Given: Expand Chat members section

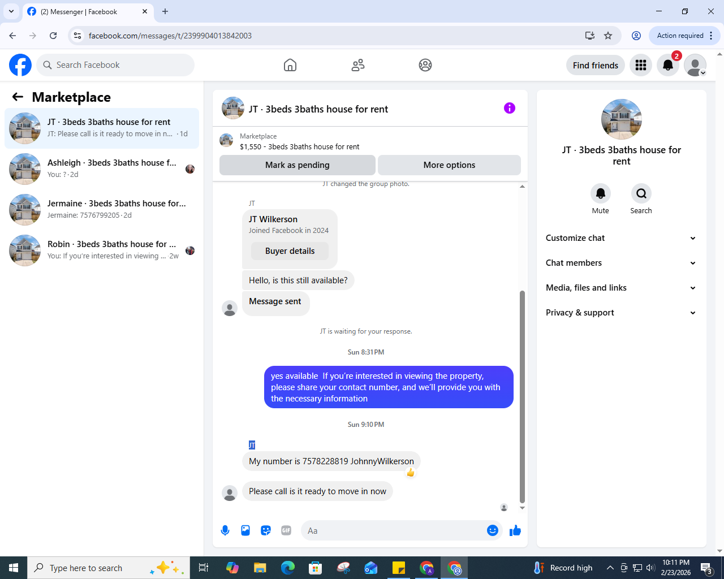Looking at the screenshot, I should [621, 263].
